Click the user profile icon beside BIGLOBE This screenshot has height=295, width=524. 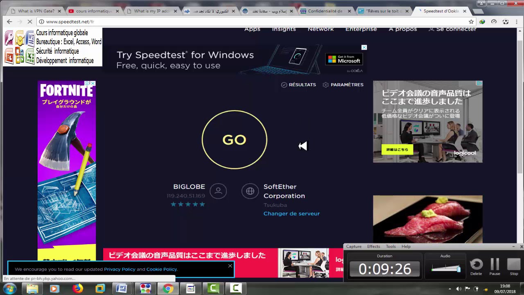(218, 191)
